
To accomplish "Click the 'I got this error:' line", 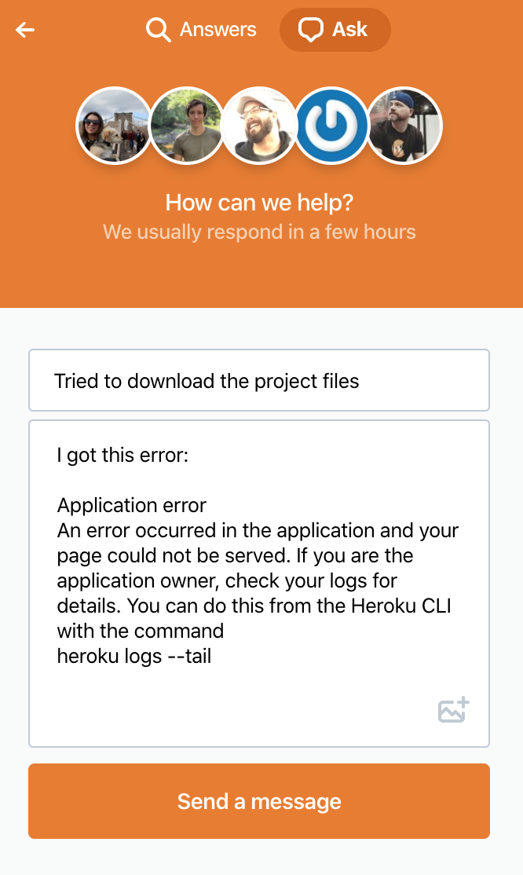I will tap(123, 456).
